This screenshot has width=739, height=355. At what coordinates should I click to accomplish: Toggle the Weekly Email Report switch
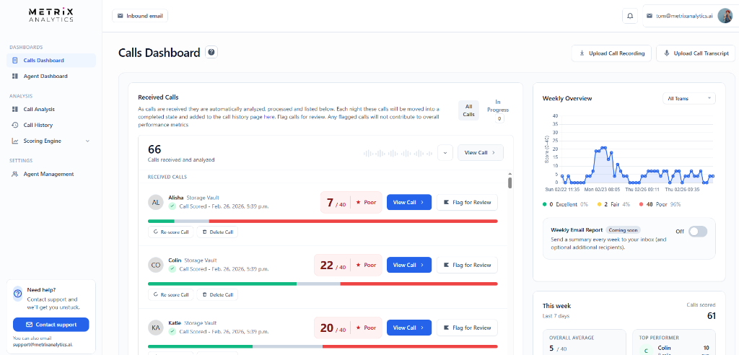(x=698, y=232)
